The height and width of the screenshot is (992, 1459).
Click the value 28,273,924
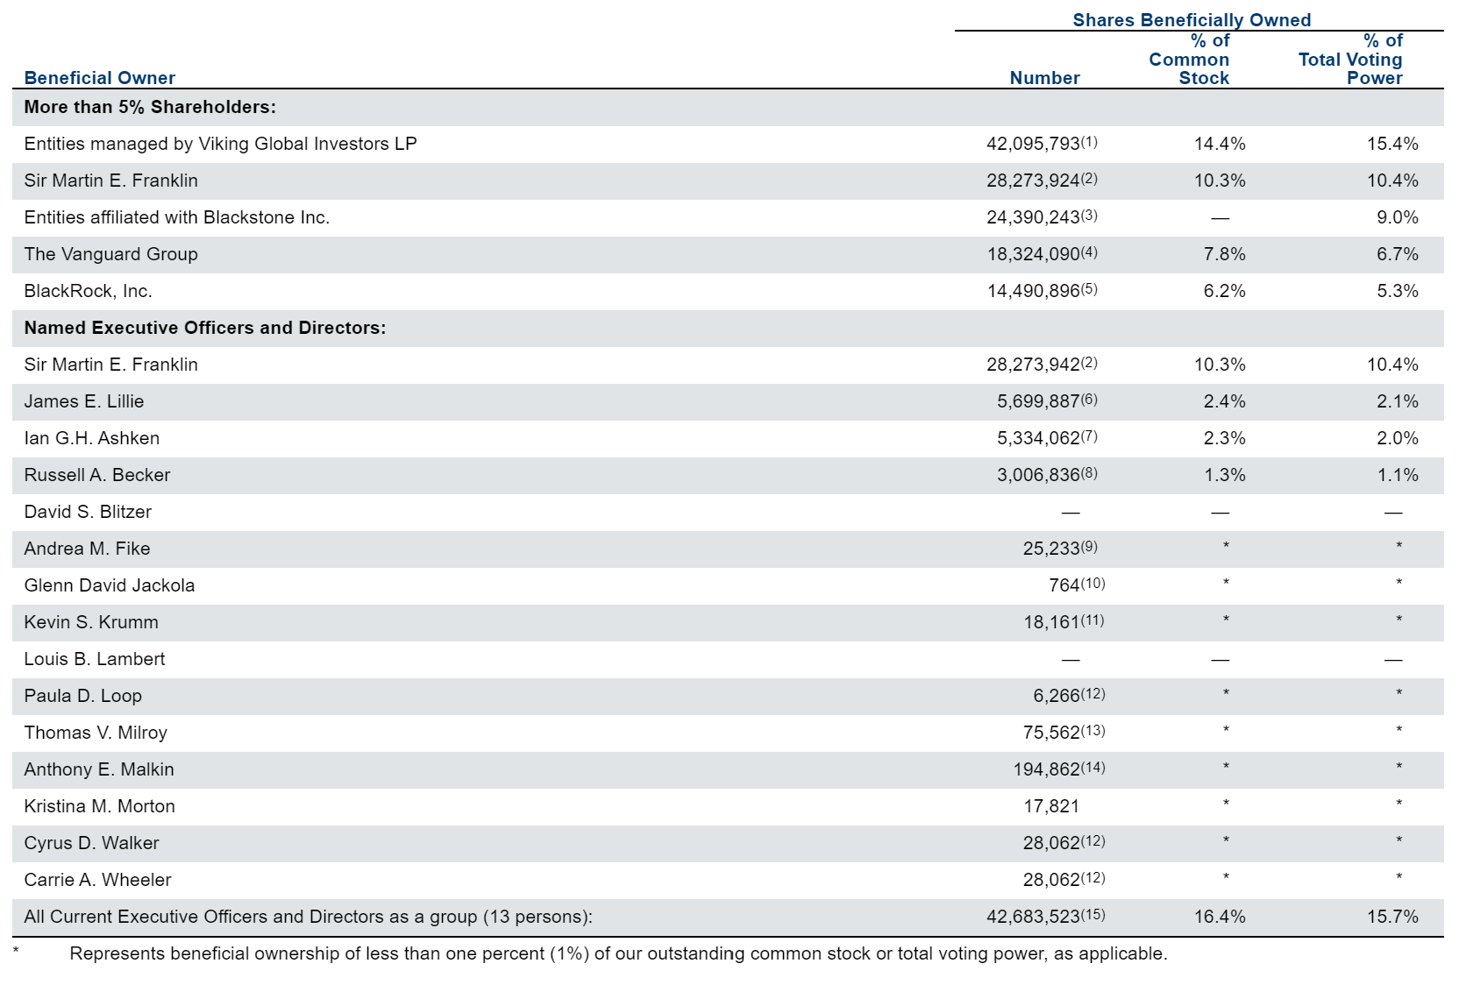click(1033, 181)
